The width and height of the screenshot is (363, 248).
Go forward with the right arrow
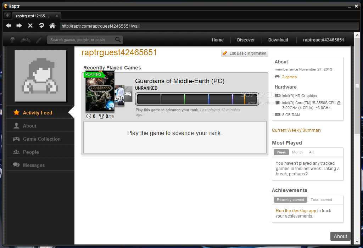pos(19,26)
